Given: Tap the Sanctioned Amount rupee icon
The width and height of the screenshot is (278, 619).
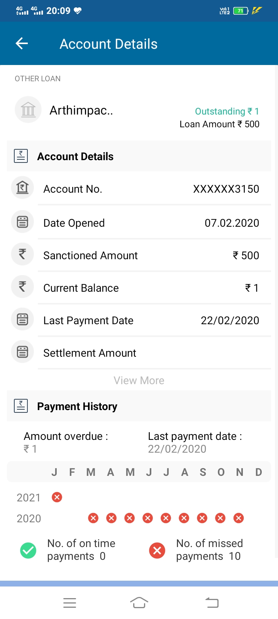Looking at the screenshot, I should point(22,255).
